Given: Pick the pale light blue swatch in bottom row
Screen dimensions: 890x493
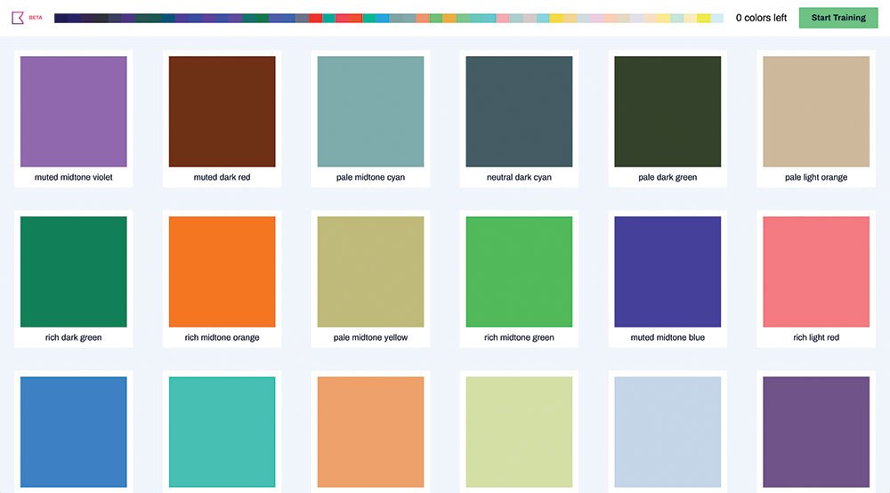Looking at the screenshot, I should click(x=667, y=432).
